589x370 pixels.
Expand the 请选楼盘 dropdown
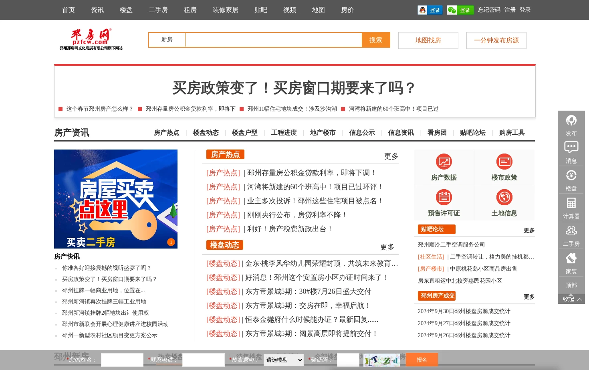coord(284,360)
